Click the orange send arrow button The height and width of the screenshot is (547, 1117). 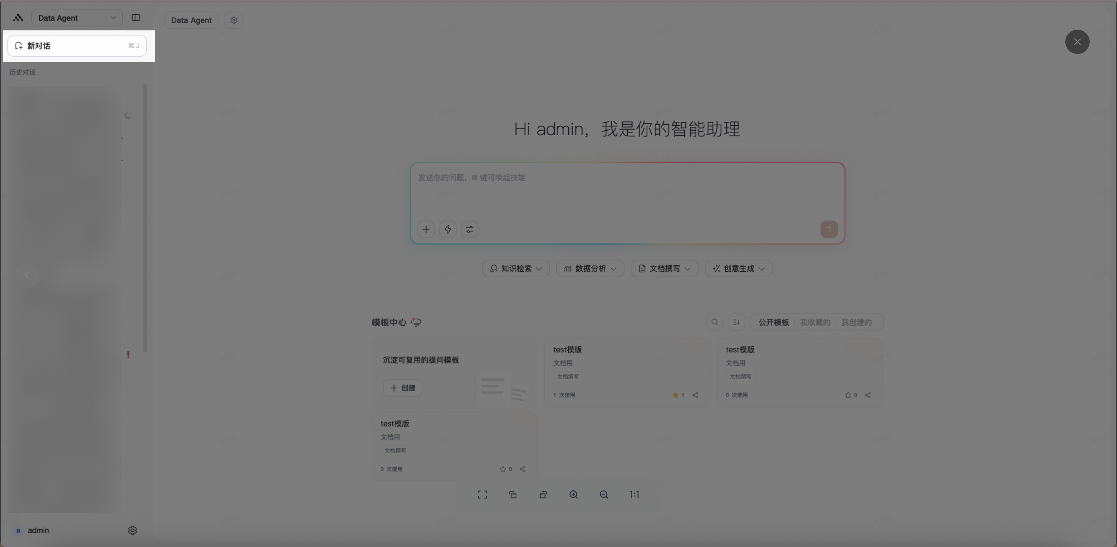click(829, 229)
